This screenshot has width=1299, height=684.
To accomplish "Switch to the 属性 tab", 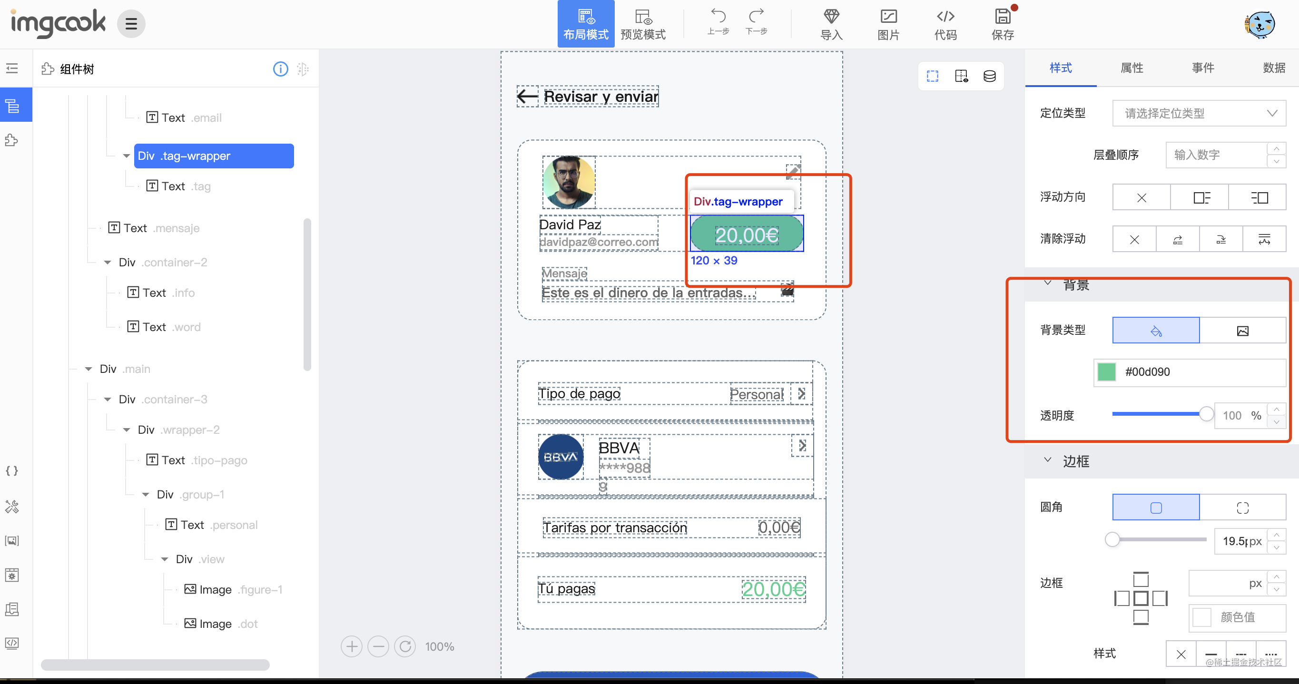I will pyautogui.click(x=1132, y=68).
